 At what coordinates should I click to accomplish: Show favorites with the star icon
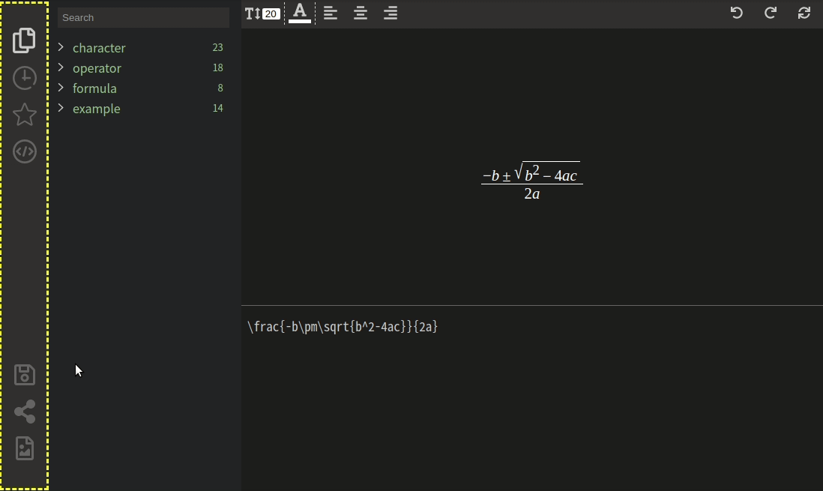click(24, 115)
